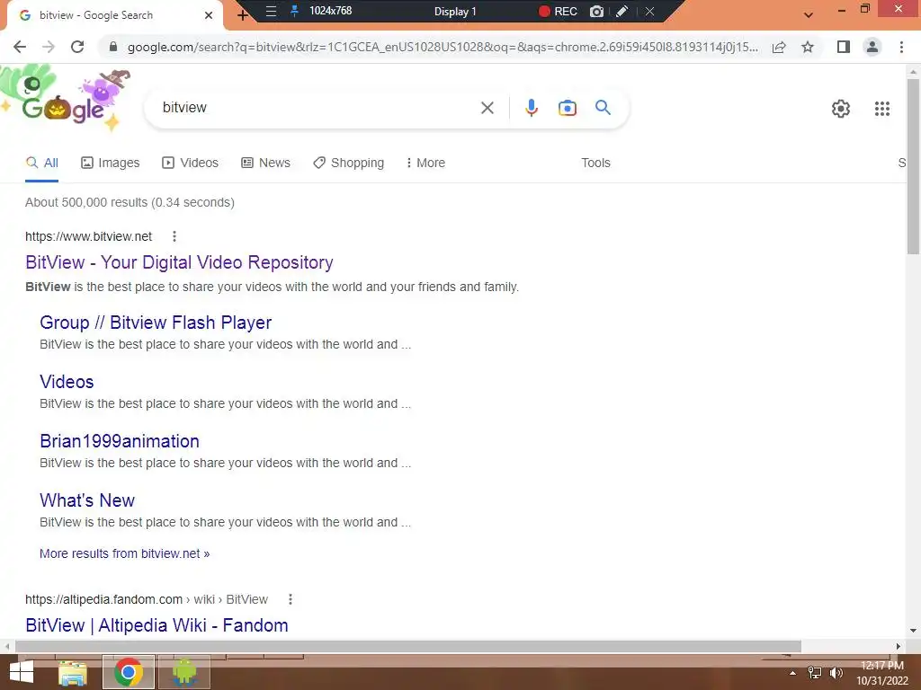
Task: Click the vertical scrollbar thumb
Action: point(913,165)
